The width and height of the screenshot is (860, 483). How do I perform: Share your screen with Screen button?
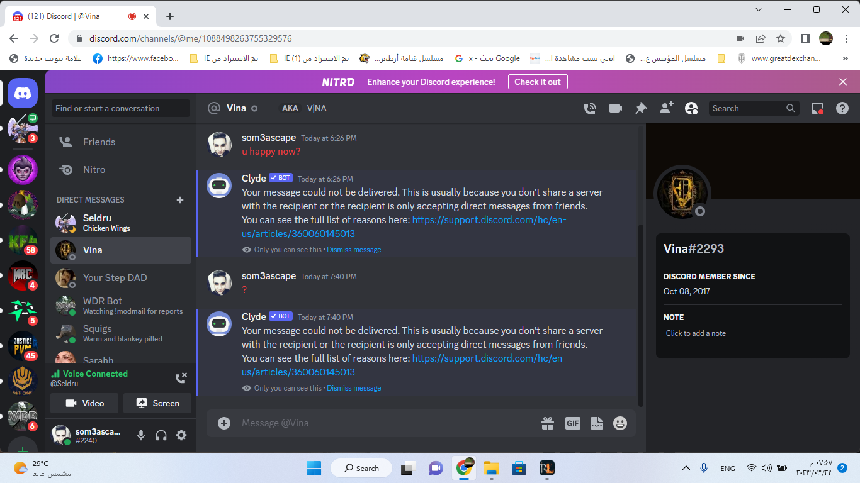(157, 403)
